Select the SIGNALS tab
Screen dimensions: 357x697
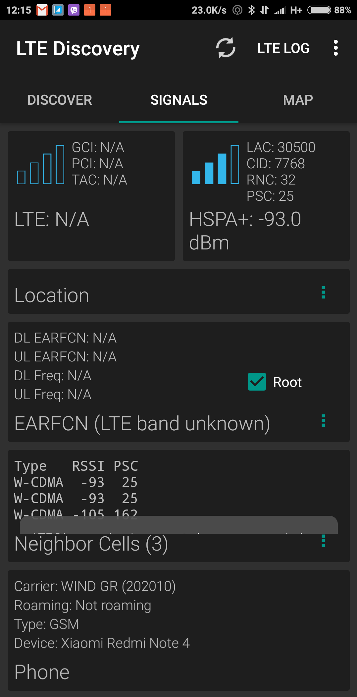(179, 100)
